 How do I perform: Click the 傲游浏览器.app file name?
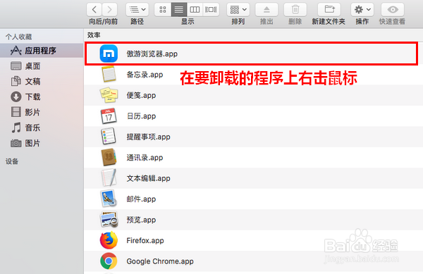[x=152, y=54]
